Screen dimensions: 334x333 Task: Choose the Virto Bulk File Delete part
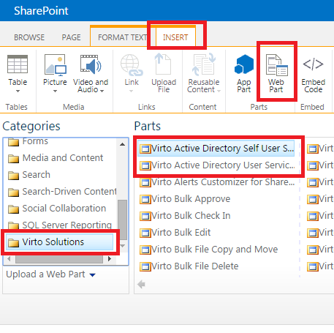pyautogui.click(x=189, y=266)
